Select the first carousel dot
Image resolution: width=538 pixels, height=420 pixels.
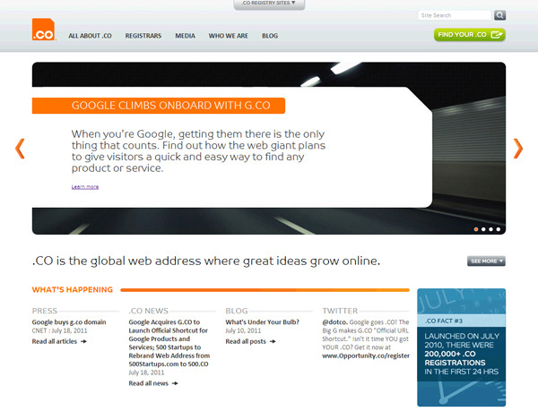coord(476,229)
